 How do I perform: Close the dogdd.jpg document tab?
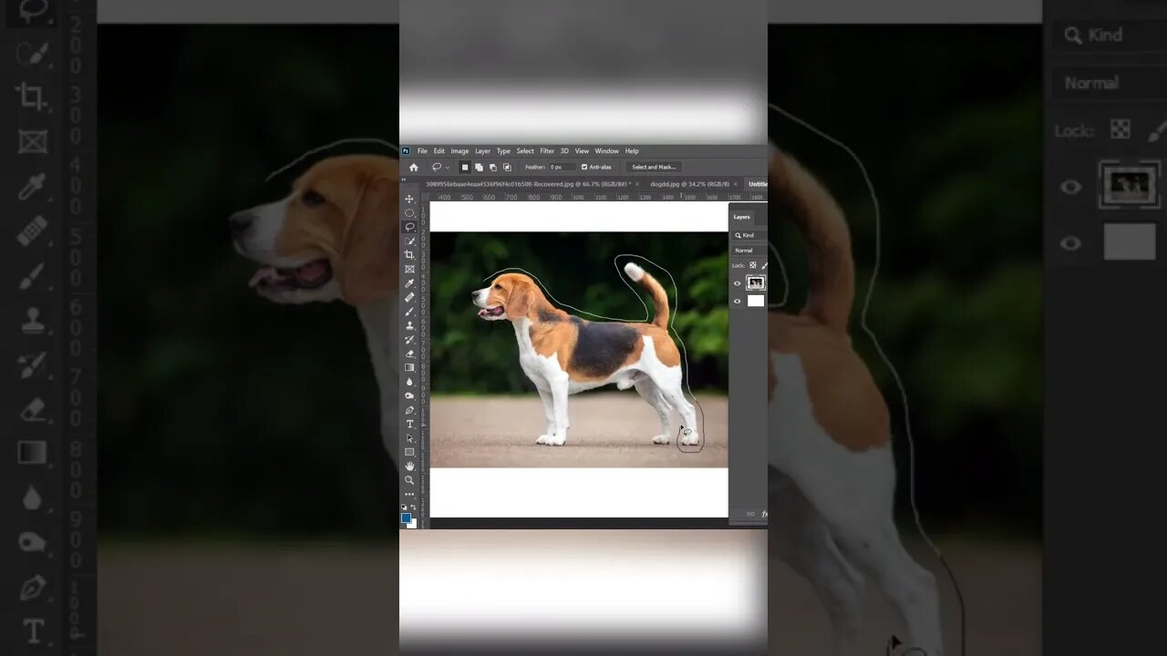tap(735, 184)
